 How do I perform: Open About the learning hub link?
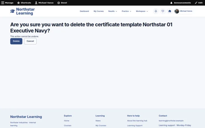click(137, 121)
